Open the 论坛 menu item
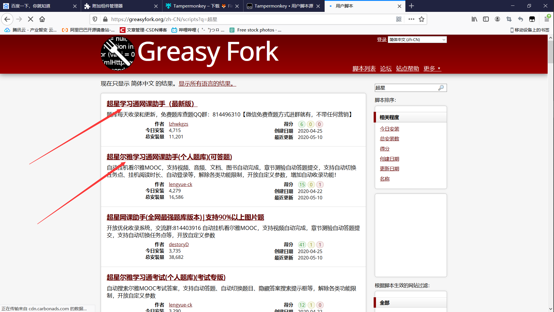This screenshot has height=312, width=554. [385, 68]
